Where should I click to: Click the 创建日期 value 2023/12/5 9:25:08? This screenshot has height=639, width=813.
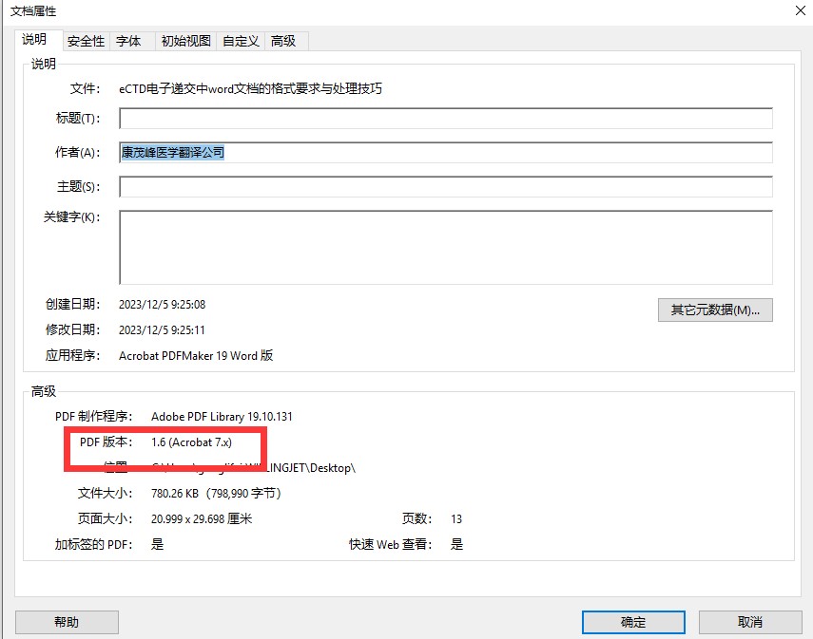[162, 305]
